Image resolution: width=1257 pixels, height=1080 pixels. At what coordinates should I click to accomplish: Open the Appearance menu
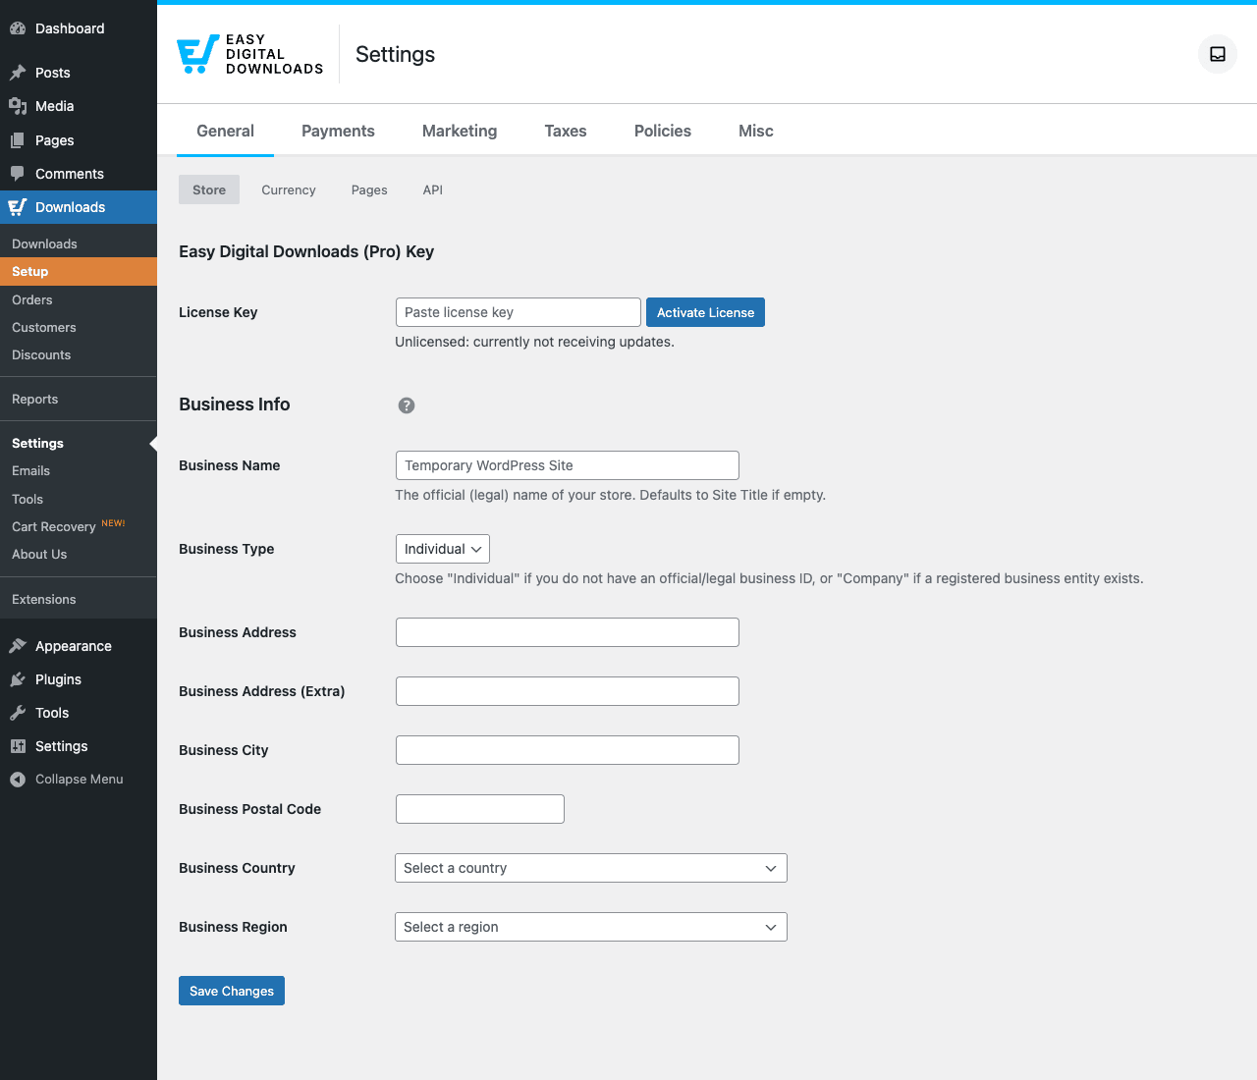coord(79,646)
